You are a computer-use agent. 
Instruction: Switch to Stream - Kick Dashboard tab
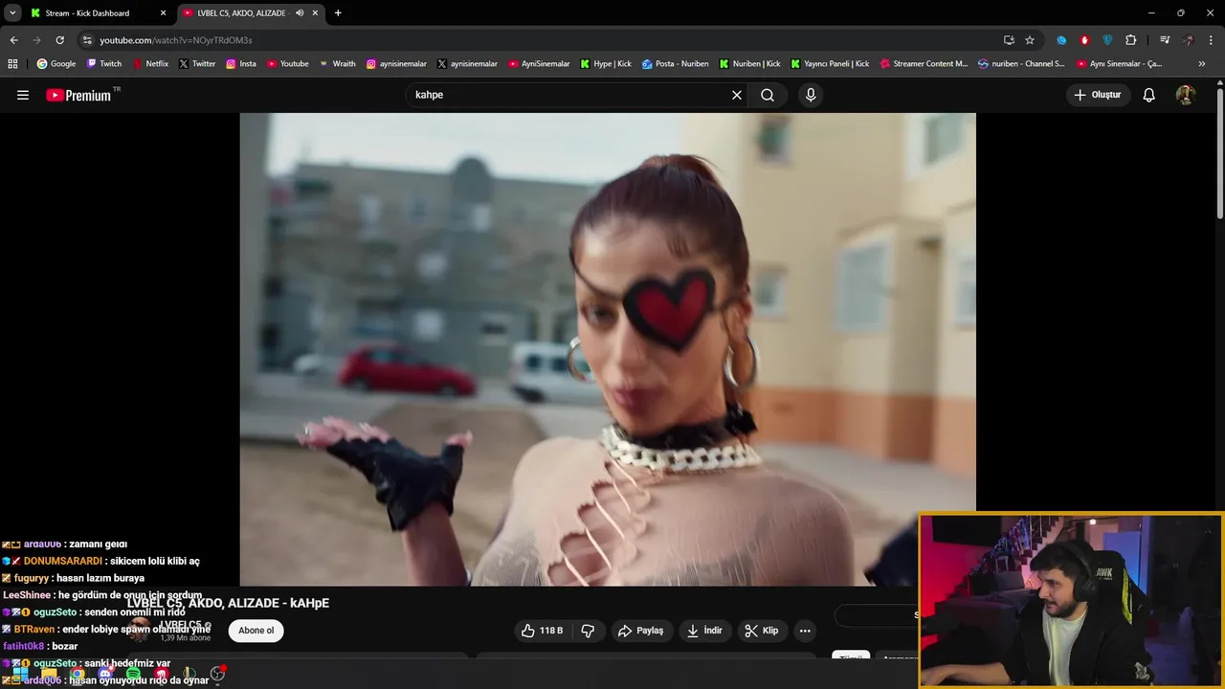point(99,13)
